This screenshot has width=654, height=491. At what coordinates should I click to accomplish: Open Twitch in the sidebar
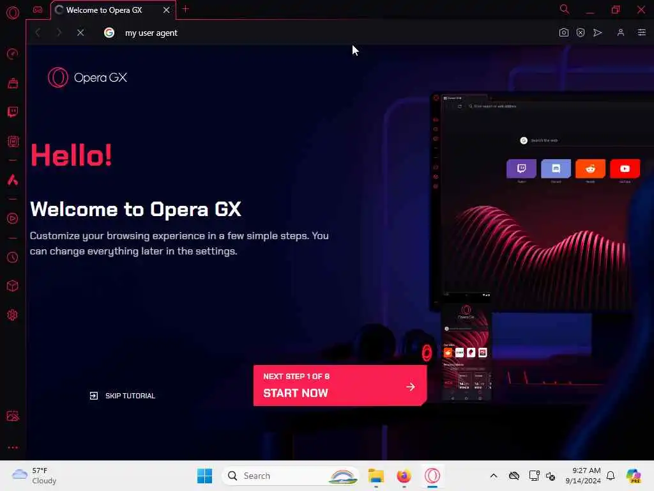point(13,112)
